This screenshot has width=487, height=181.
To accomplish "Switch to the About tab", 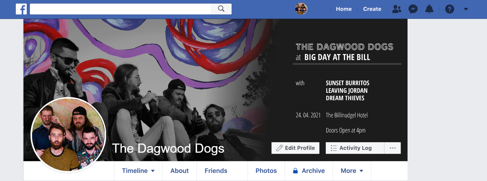I will pos(180,171).
